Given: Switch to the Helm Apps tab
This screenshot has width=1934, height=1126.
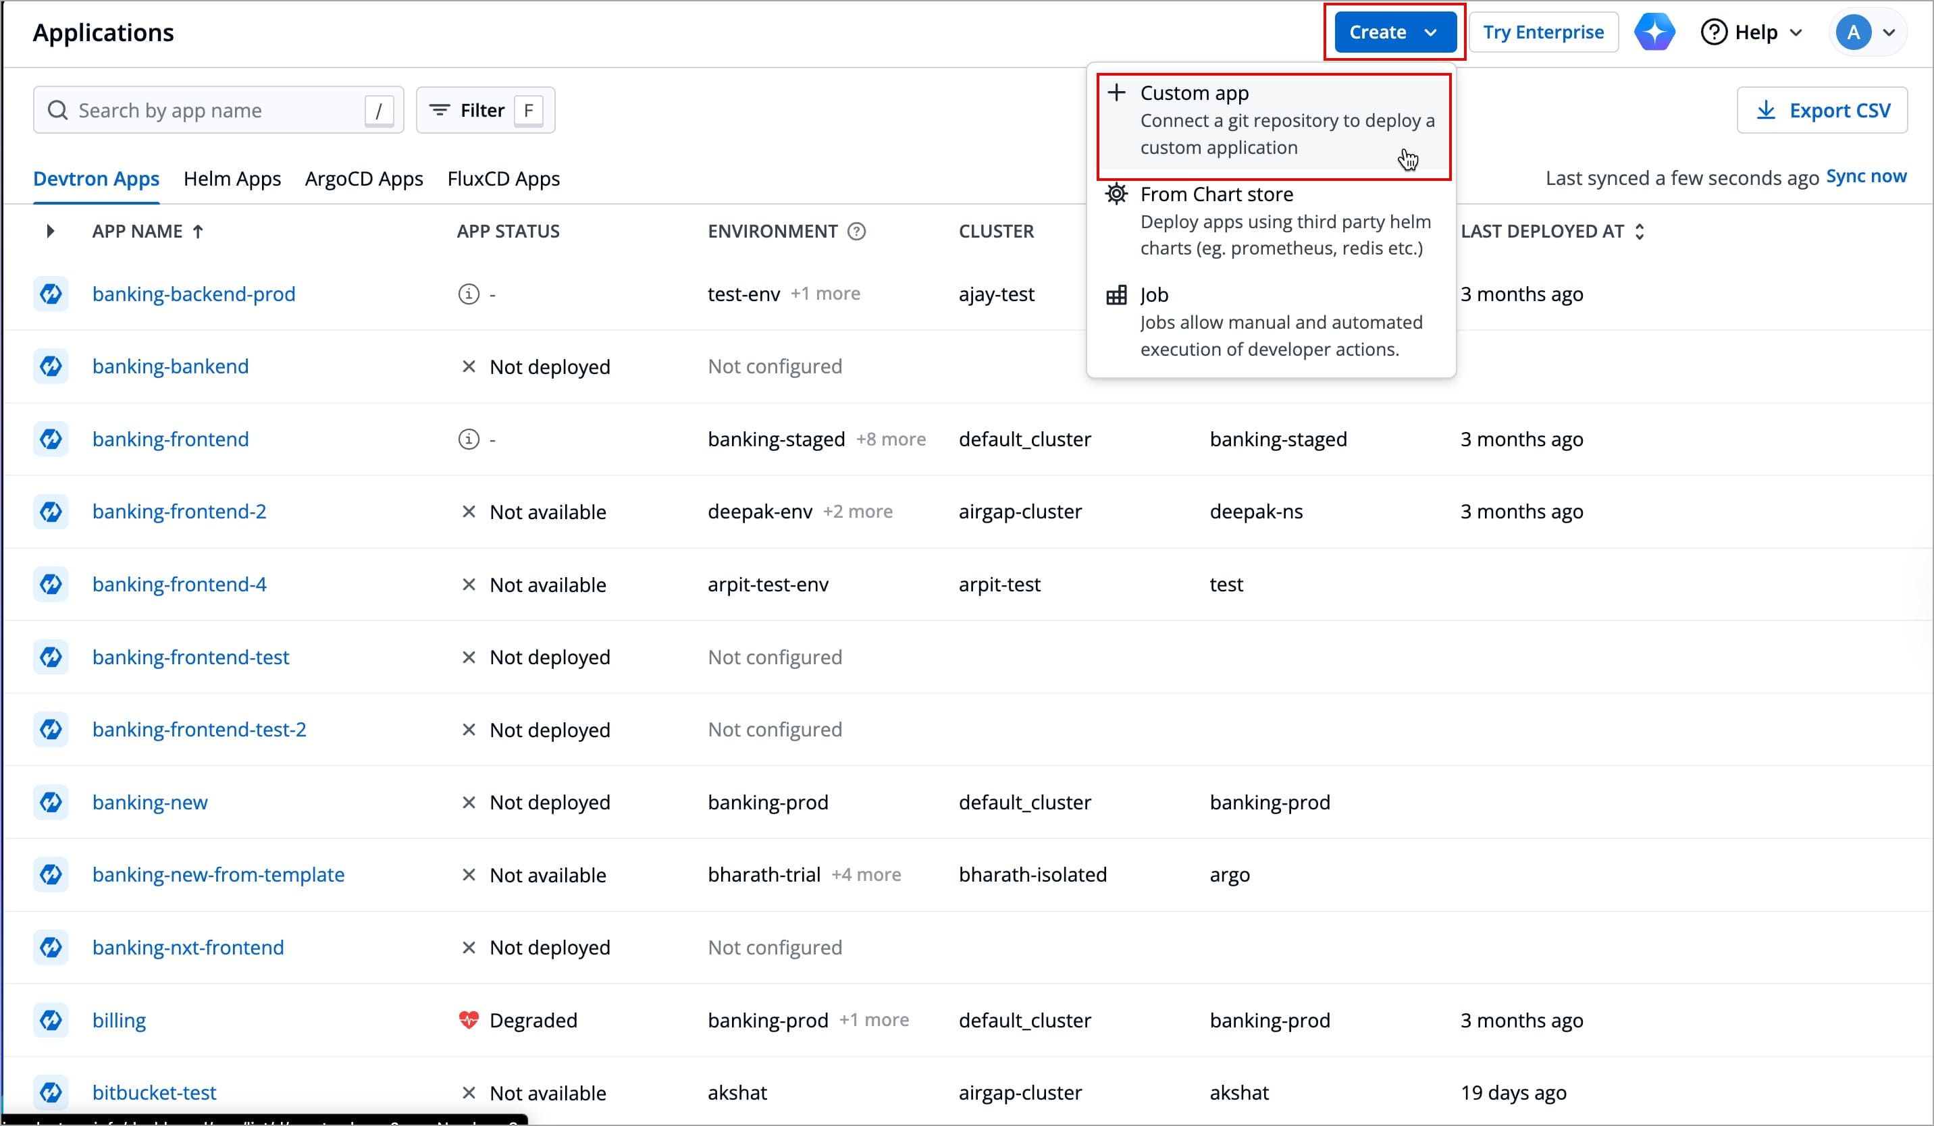Looking at the screenshot, I should [232, 178].
